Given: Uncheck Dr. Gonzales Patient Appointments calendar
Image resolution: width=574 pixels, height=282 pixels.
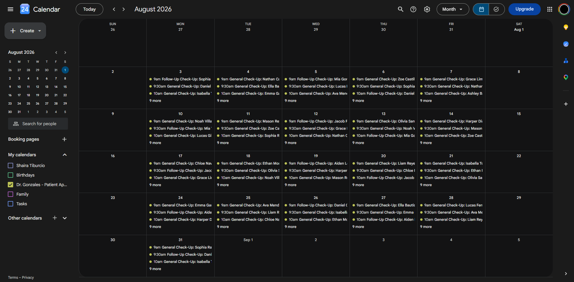Looking at the screenshot, I should (10, 185).
